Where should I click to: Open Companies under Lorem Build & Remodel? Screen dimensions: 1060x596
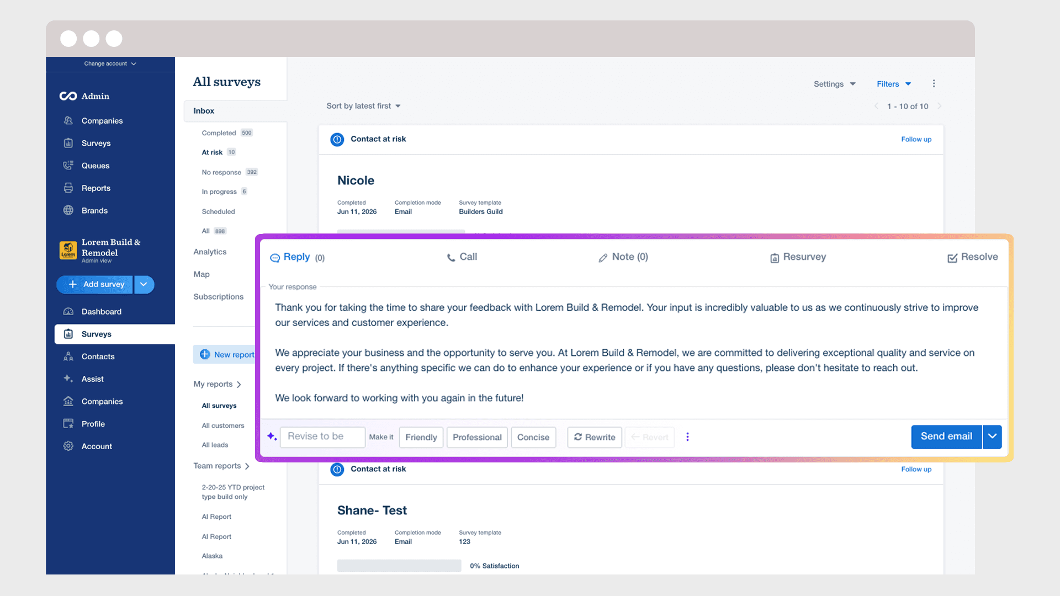coord(102,401)
